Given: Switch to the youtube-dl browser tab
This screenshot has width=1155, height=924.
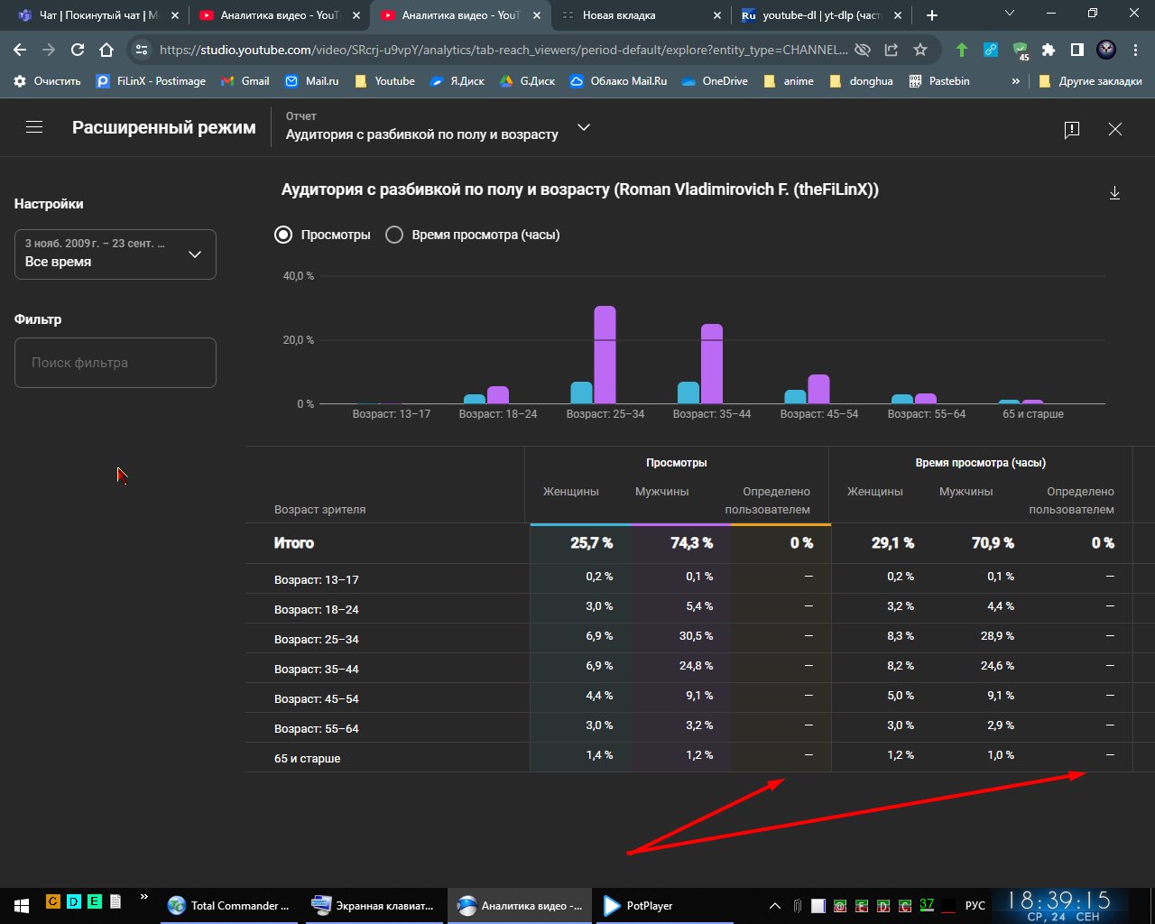Looking at the screenshot, I should click(821, 15).
